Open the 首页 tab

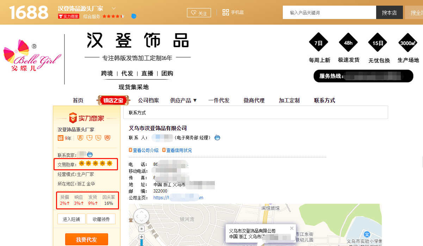(78, 100)
